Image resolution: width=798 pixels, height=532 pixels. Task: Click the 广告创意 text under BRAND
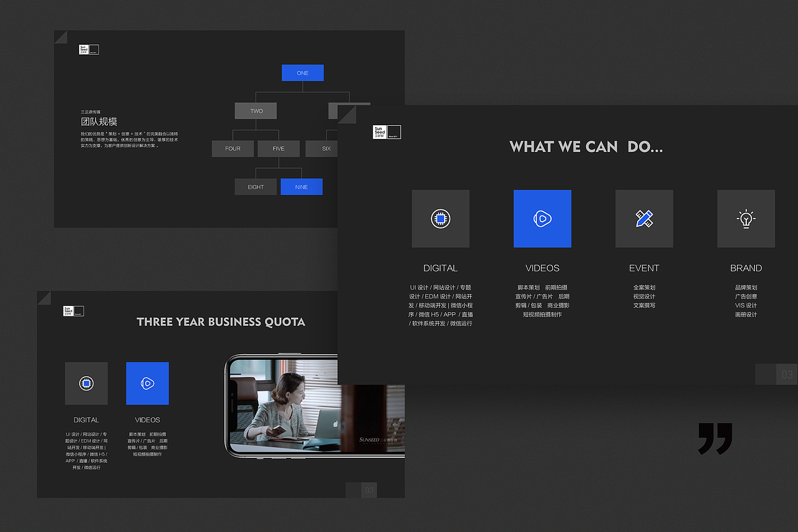tap(746, 297)
